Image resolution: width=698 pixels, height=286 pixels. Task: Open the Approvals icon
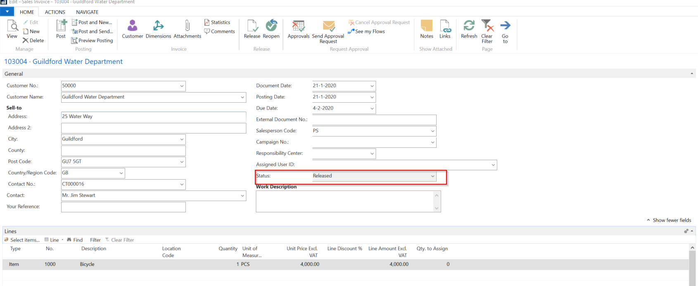pyautogui.click(x=298, y=26)
